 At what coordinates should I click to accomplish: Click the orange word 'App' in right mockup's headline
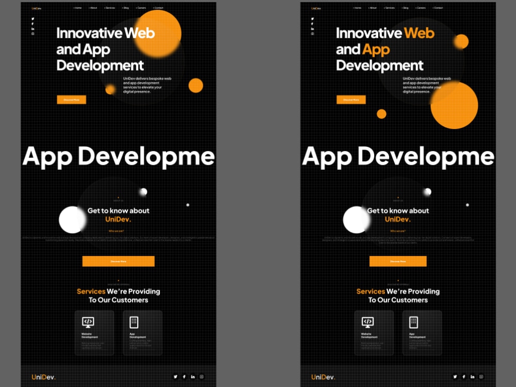376,50
